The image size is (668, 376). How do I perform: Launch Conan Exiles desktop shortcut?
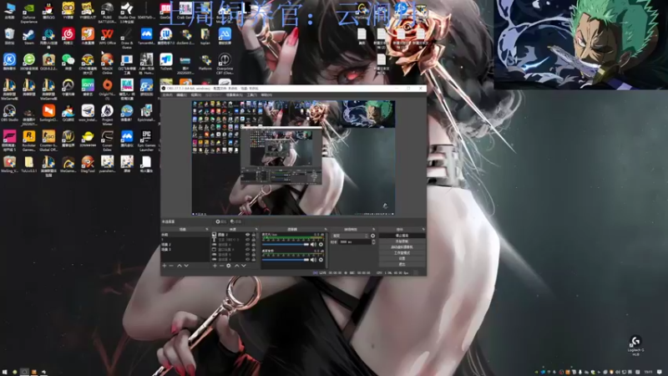(x=108, y=140)
